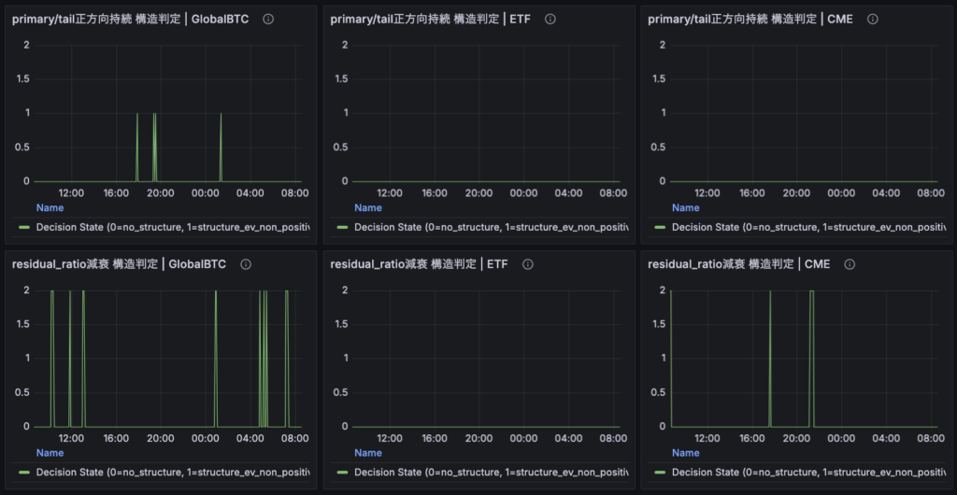Toggle Decision State series in residual_ratio CME legend
The width and height of the screenshot is (957, 495).
click(x=808, y=472)
